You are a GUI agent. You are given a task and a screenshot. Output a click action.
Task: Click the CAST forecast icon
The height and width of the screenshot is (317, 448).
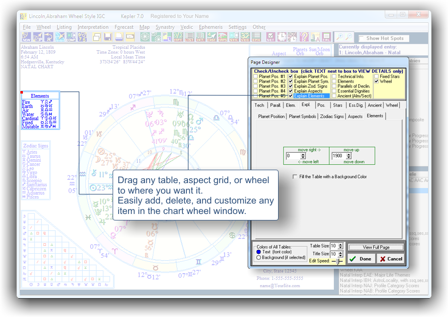pos(211,37)
